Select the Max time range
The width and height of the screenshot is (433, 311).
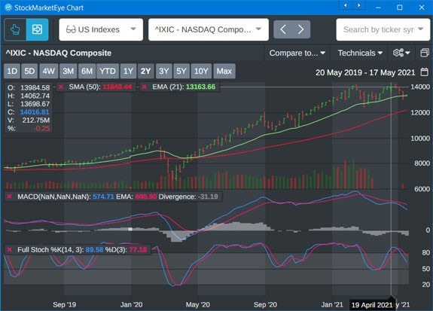tap(224, 72)
